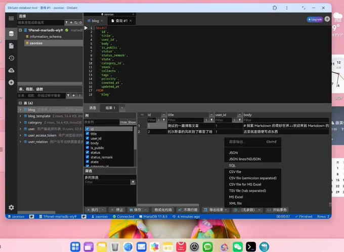
Task: Uncheck the body column checkbox
Action: pos(88,143)
